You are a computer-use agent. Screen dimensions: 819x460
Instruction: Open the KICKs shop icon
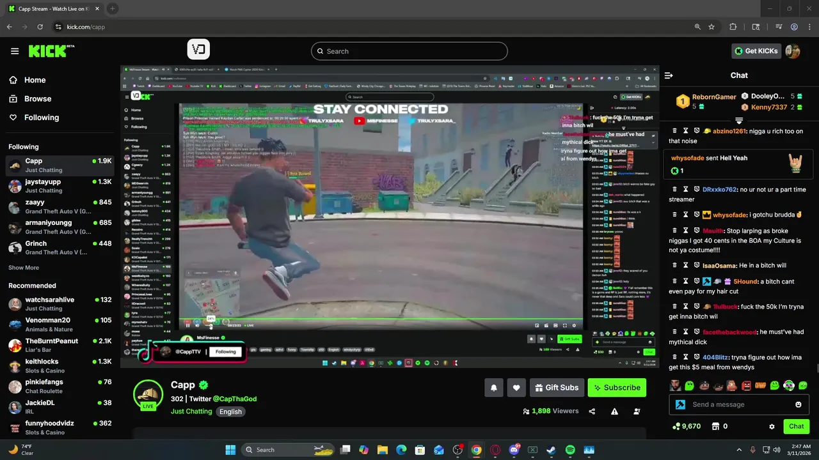point(716,426)
